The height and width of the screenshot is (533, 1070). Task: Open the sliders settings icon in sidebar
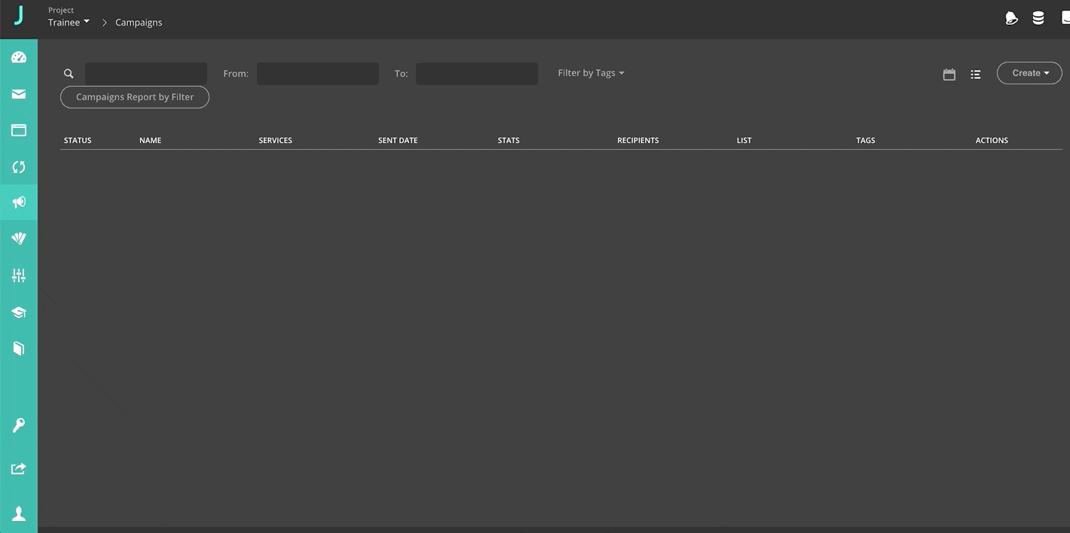[19, 276]
